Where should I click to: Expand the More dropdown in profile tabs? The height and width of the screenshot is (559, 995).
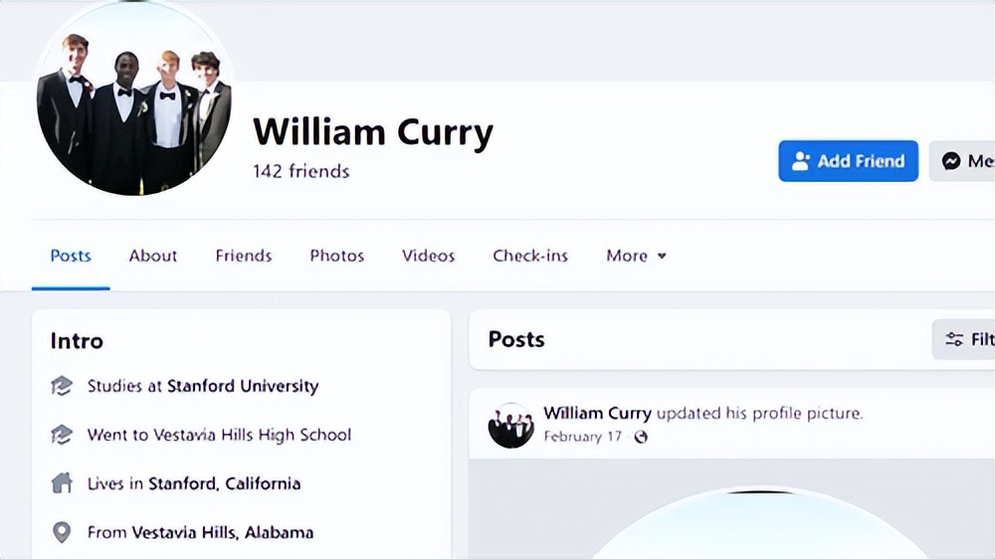pos(636,256)
